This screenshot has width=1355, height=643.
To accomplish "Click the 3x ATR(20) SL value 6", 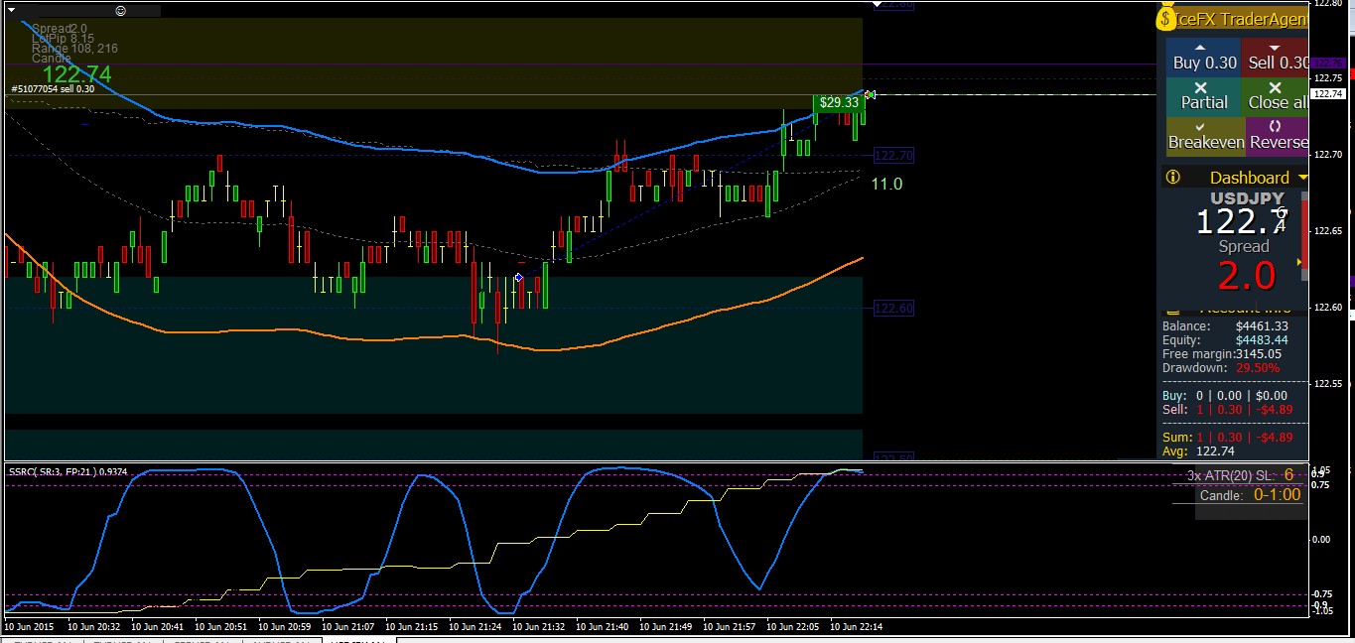I will (1288, 474).
